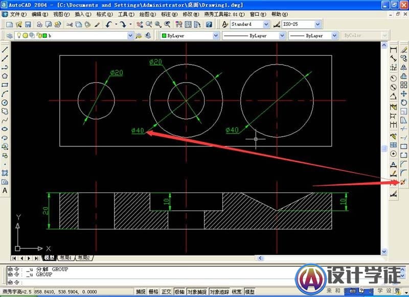Click the vertical scrollbar down arrow
Image resolution: width=409 pixels, height=297 pixels.
click(x=384, y=251)
